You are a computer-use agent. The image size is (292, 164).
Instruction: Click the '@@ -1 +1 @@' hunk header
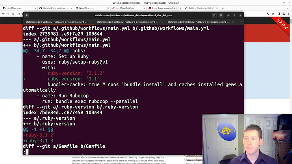click(x=38, y=129)
